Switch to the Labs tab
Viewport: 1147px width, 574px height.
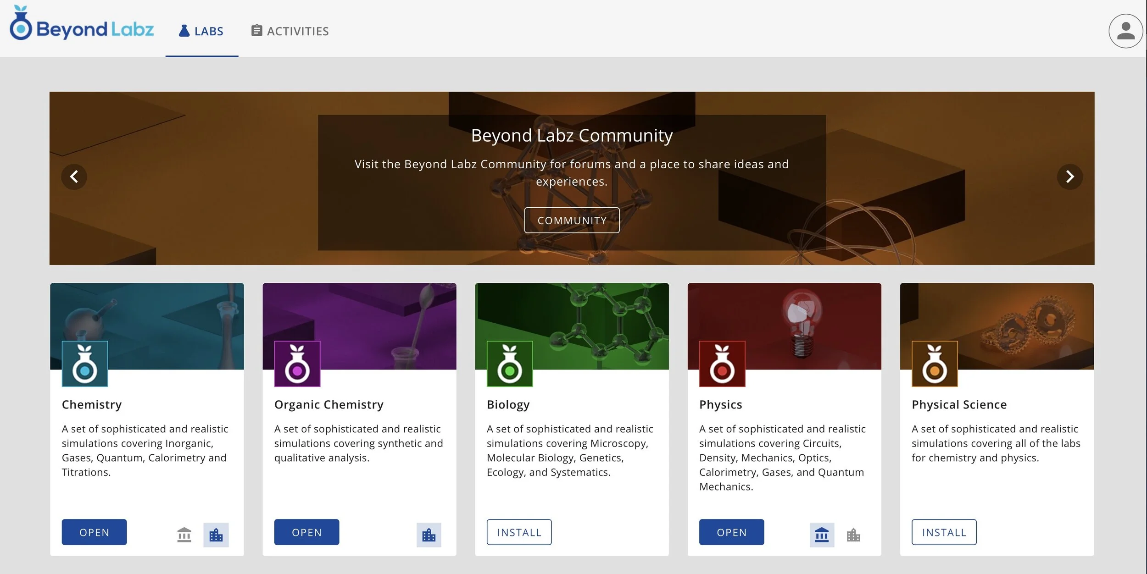201,31
